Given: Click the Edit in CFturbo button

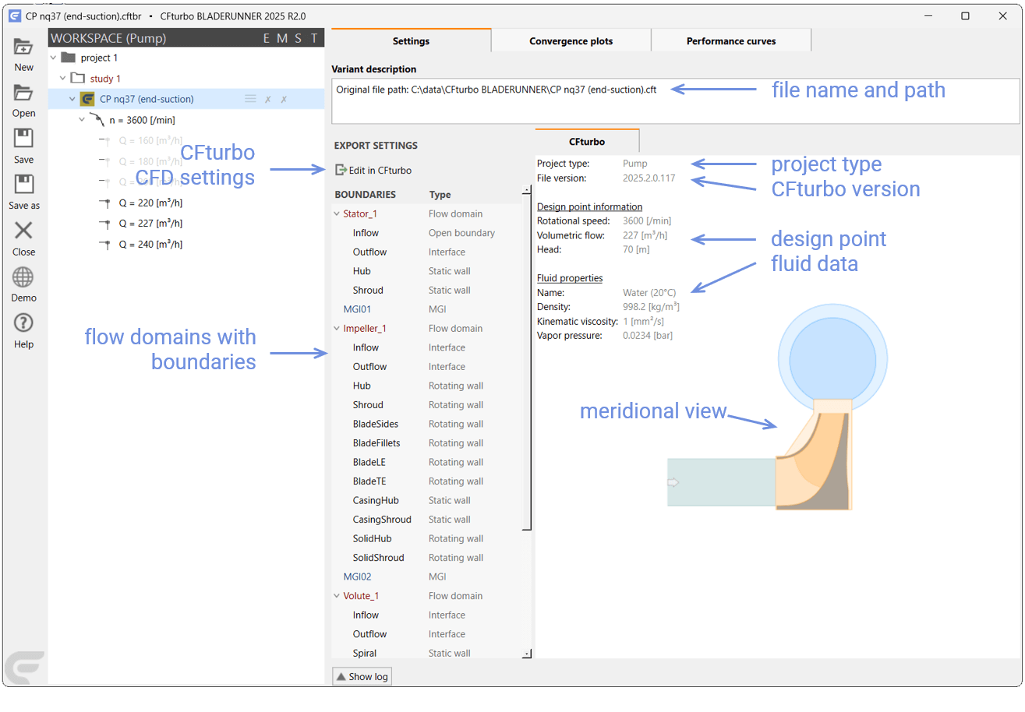Looking at the screenshot, I should [373, 170].
